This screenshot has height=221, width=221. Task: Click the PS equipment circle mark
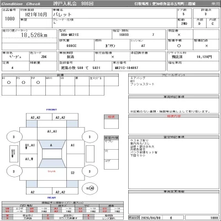[x=23, y=82]
